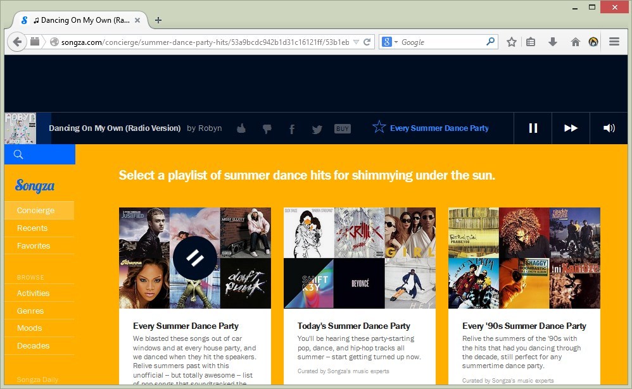Open Every '90s Summer Dance Party album collage

click(x=524, y=257)
